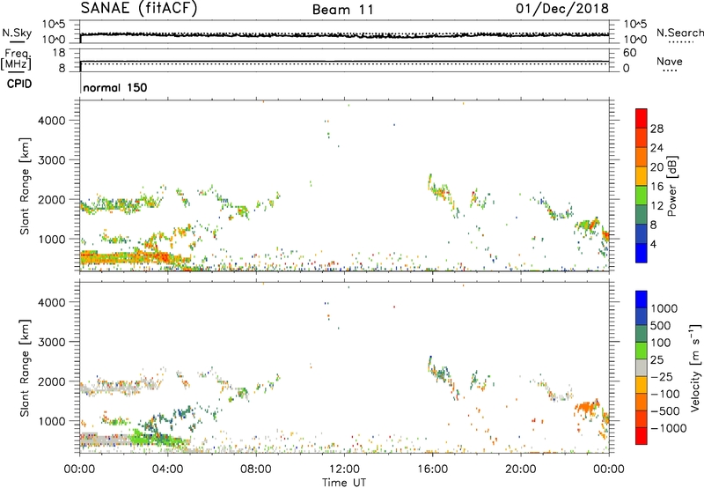Click the "3000" tick on velocity panel axis
This screenshot has height=488, width=704.
51,342
